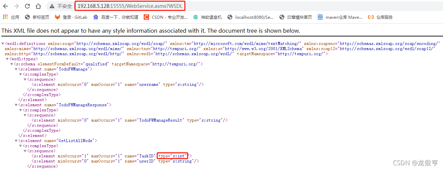Viewport: 443px width, 169px height.
Task: Click the GitLab fox favicon
Action: [x=57, y=17]
